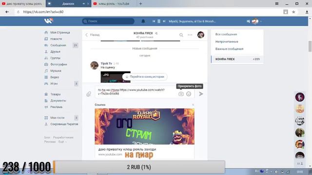312x175 pixels.
Task: Attach a photo using camera icon
Action: (x=181, y=94)
